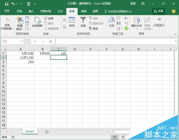Viewport: 179px width, 140px height.
Task: Click the Save icon in quick access toolbar
Action: coord(6,4)
